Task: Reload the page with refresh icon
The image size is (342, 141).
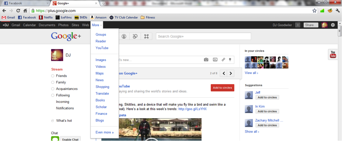Action: [x=18, y=10]
